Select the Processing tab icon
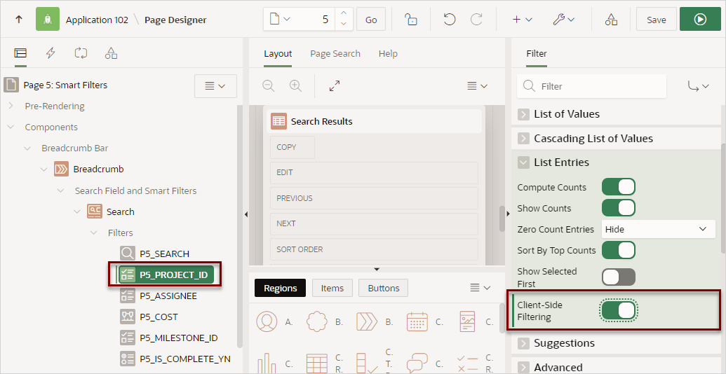Image resolution: width=726 pixels, height=374 pixels. click(81, 53)
